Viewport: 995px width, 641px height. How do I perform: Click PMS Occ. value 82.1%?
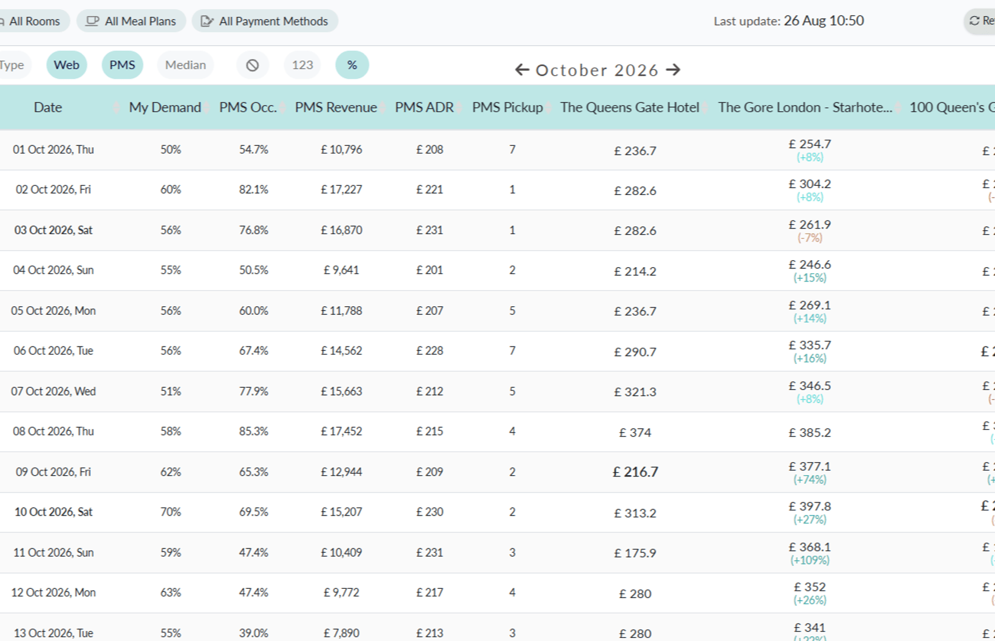click(254, 189)
